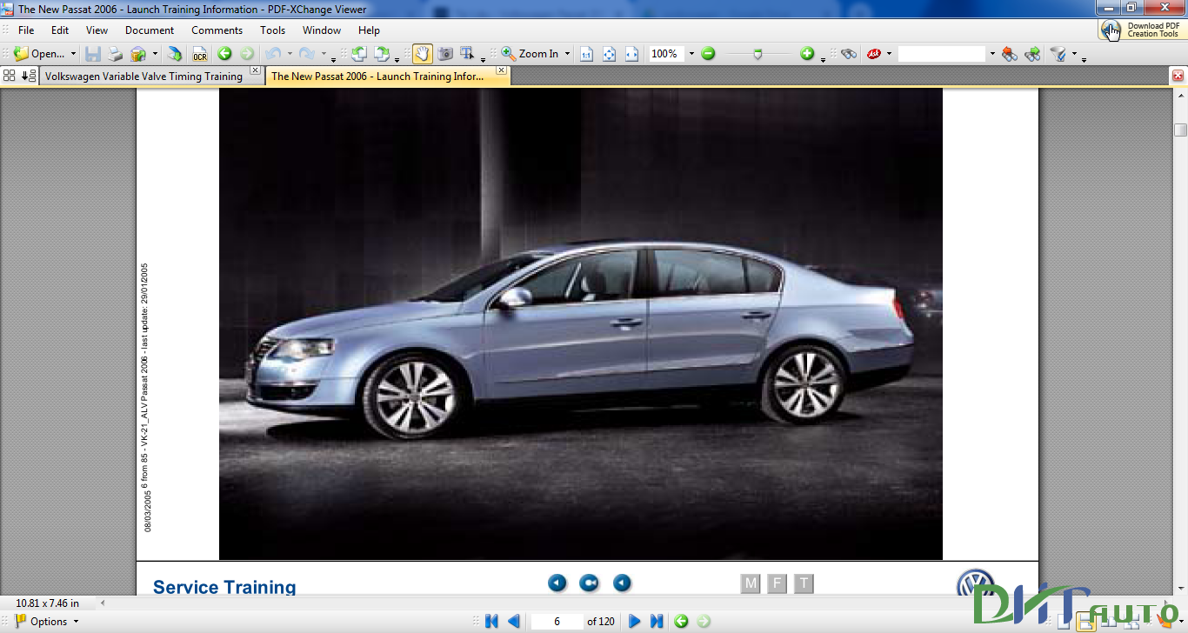This screenshot has width=1188, height=633.
Task: Activate the Snapshot camera tool
Action: click(x=444, y=53)
